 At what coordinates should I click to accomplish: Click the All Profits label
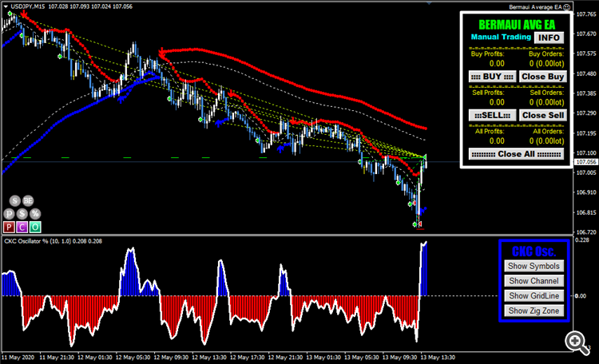[x=490, y=132]
